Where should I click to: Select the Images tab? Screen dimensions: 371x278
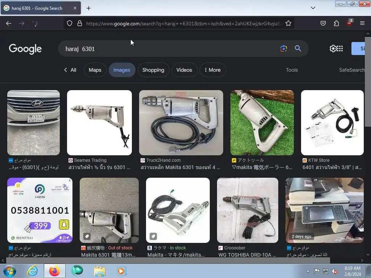click(122, 70)
